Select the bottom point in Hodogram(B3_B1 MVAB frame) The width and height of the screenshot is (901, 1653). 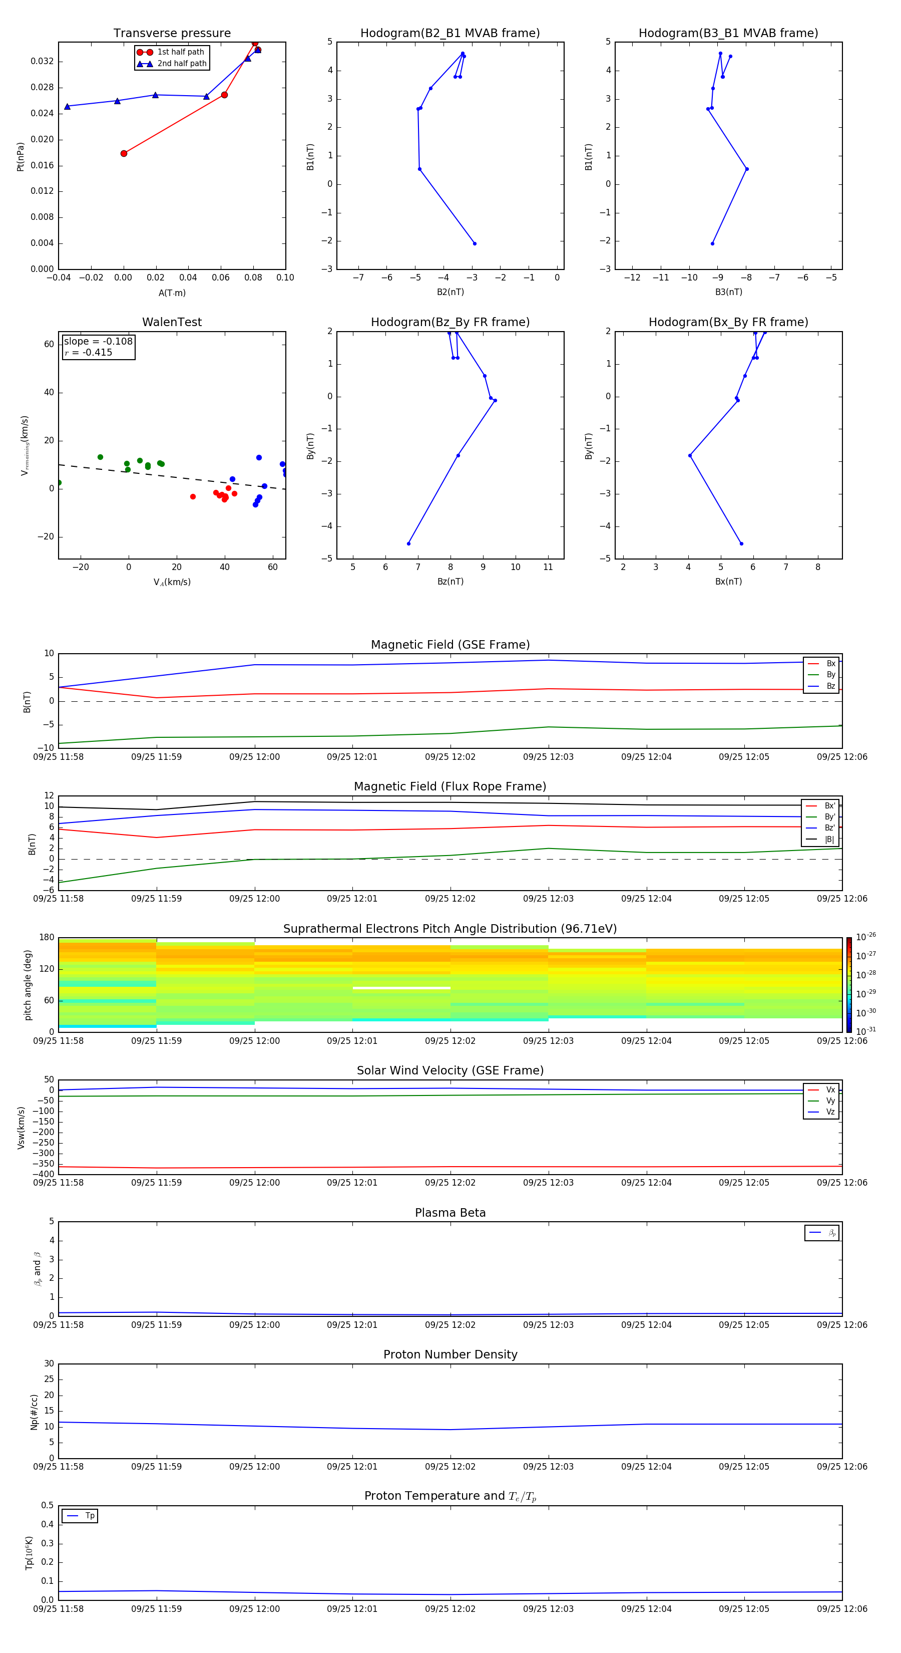coord(712,243)
